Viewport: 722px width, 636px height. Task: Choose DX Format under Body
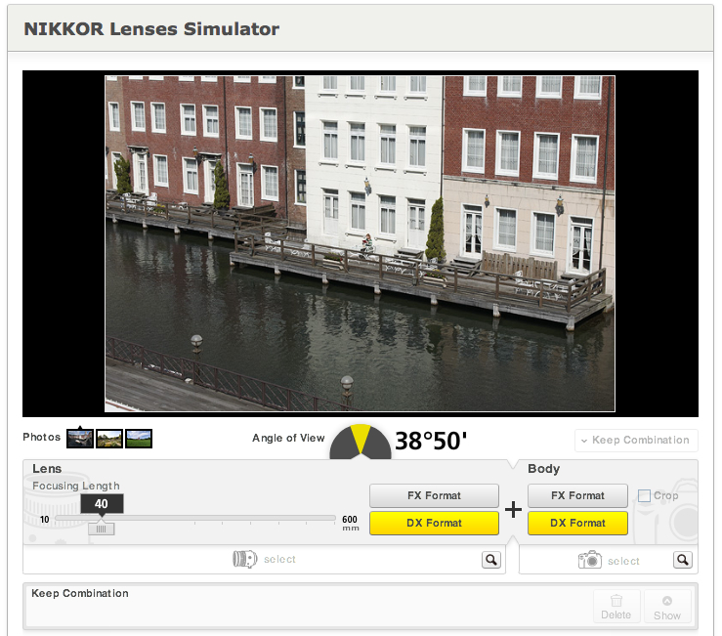(x=579, y=523)
